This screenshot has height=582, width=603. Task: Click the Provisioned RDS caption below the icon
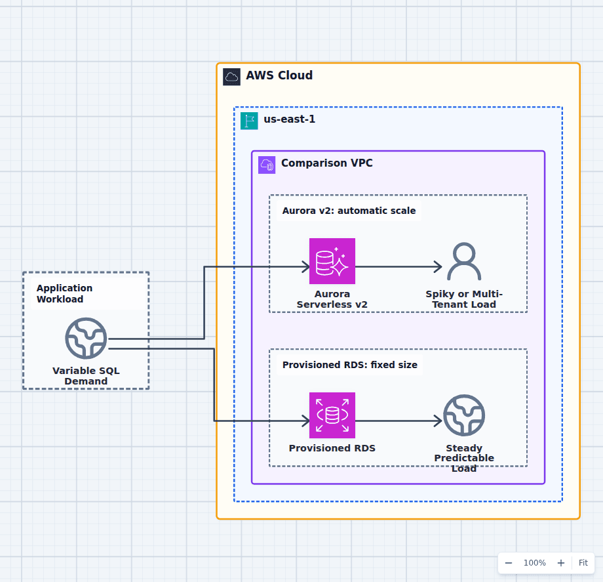click(x=332, y=448)
